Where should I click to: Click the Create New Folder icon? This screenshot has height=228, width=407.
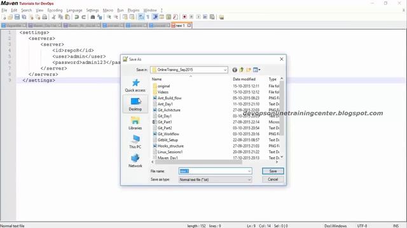[249, 70]
